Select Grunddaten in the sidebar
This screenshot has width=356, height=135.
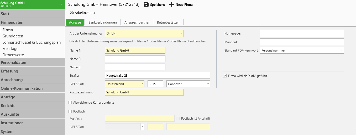13,36
